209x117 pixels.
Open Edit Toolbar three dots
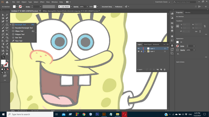coord(5,80)
